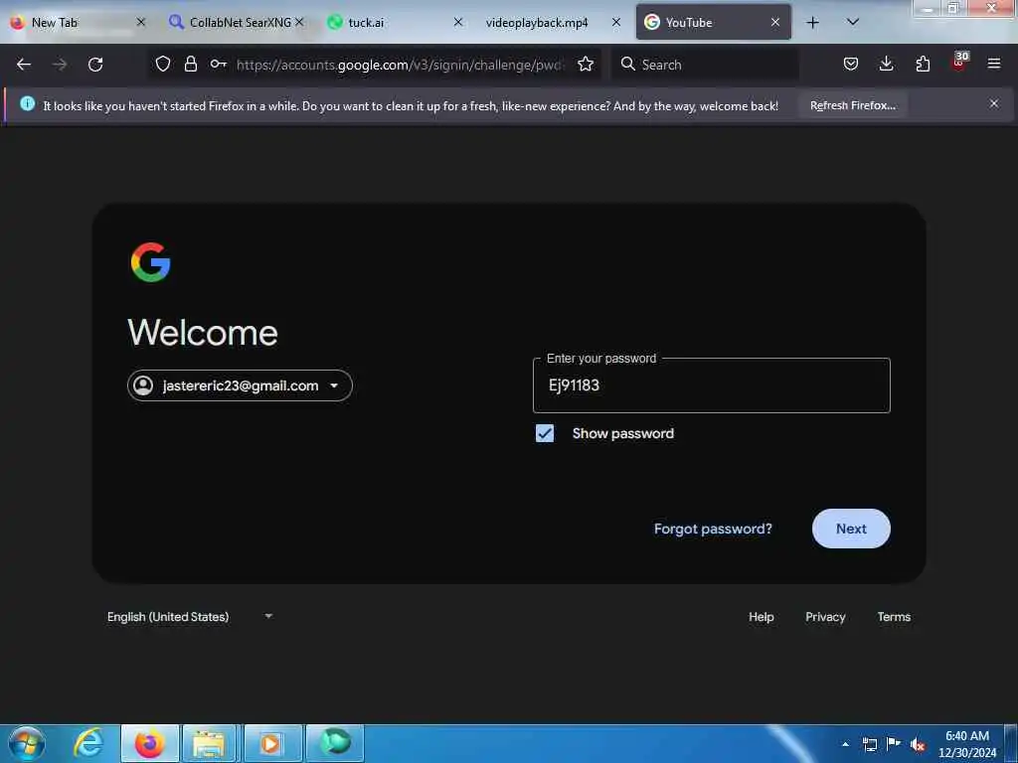Click the info icon in notification bar
This screenshot has height=763, width=1018.
click(x=27, y=103)
